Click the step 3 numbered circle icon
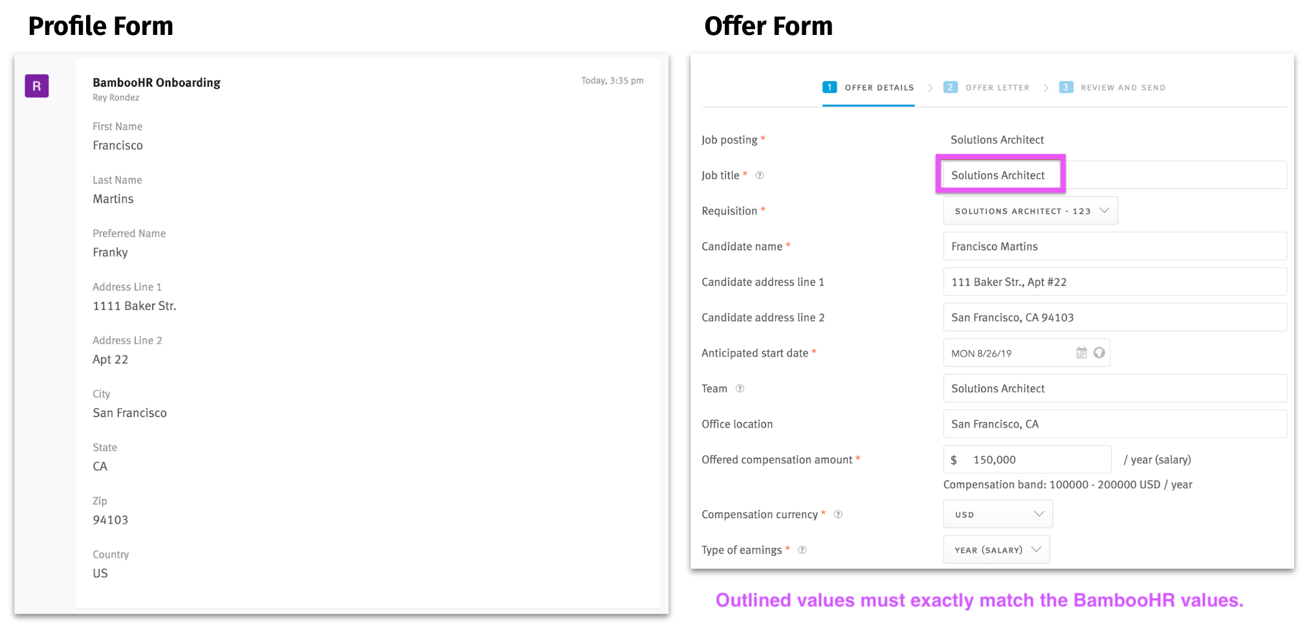 pyautogui.click(x=1066, y=87)
